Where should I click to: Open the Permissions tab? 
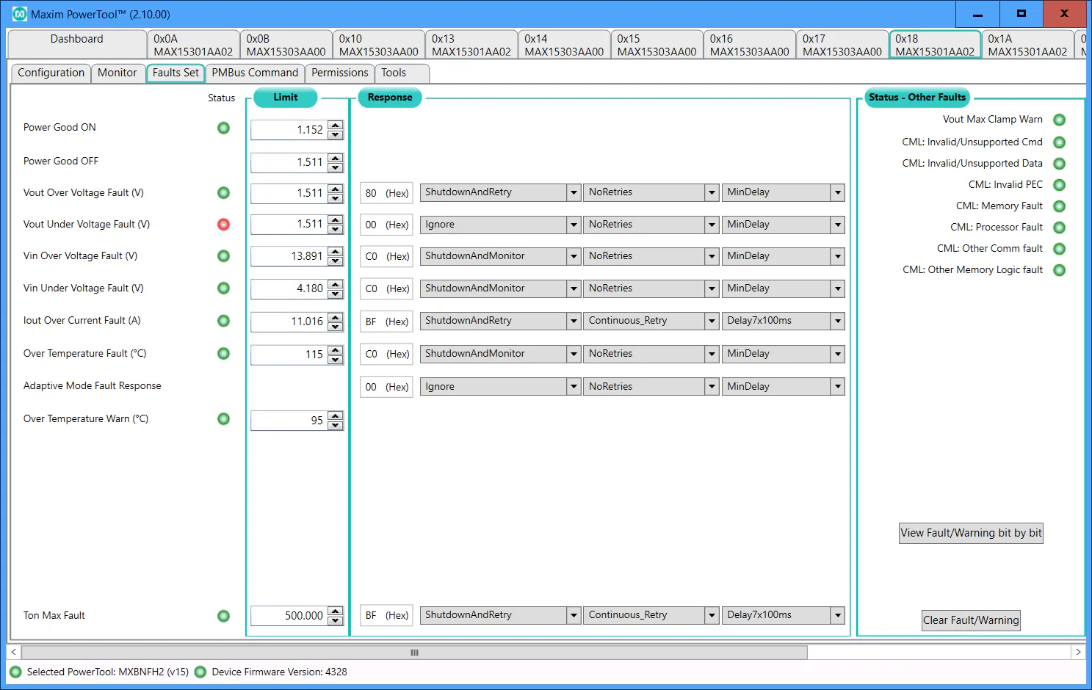[x=339, y=73]
